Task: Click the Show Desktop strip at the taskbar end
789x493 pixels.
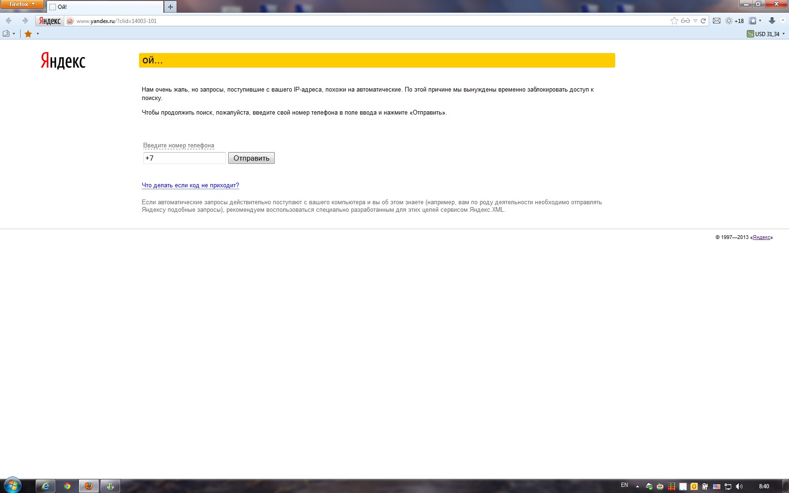Action: (x=785, y=486)
